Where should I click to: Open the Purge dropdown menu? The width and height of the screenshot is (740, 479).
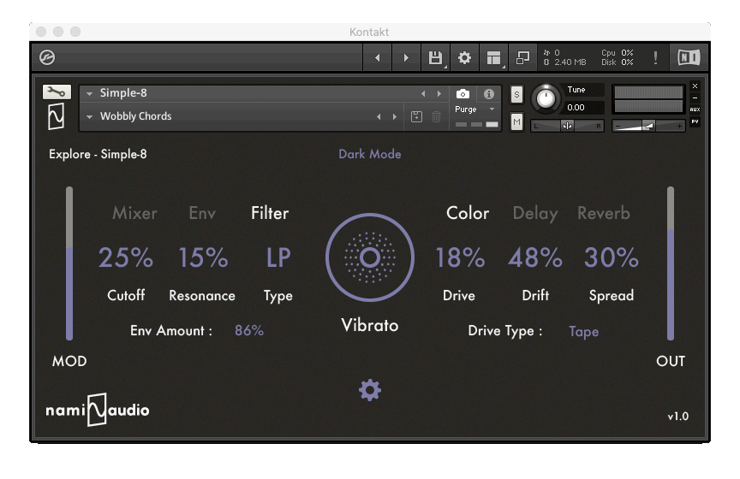pyautogui.click(x=474, y=109)
